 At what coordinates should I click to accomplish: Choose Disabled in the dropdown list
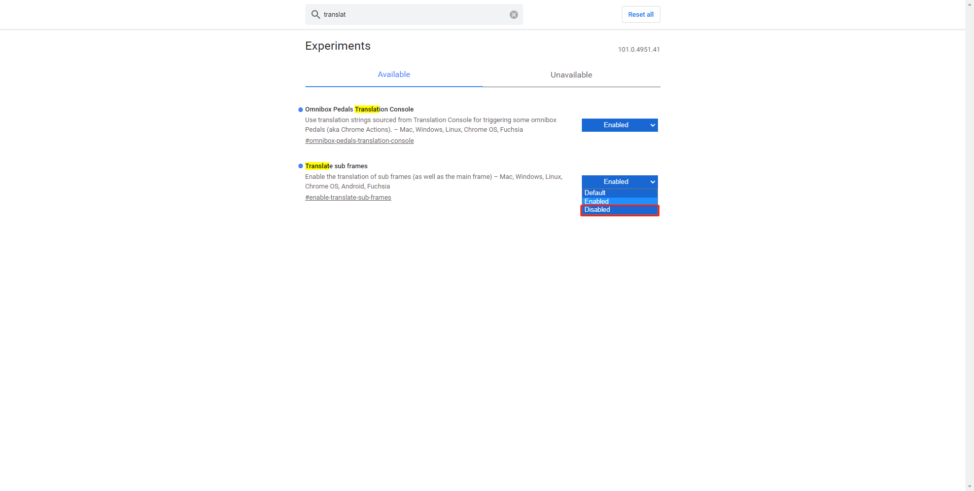tap(619, 210)
